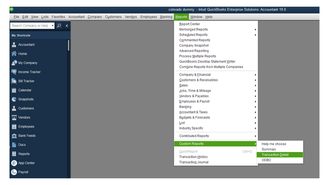Open the Home house icon
This screenshot has width=329, height=185.
14,54
